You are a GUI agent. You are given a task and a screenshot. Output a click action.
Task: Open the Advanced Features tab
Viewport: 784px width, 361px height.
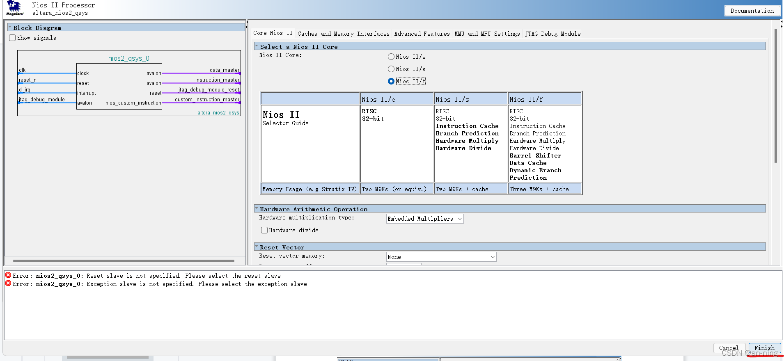pyautogui.click(x=422, y=34)
